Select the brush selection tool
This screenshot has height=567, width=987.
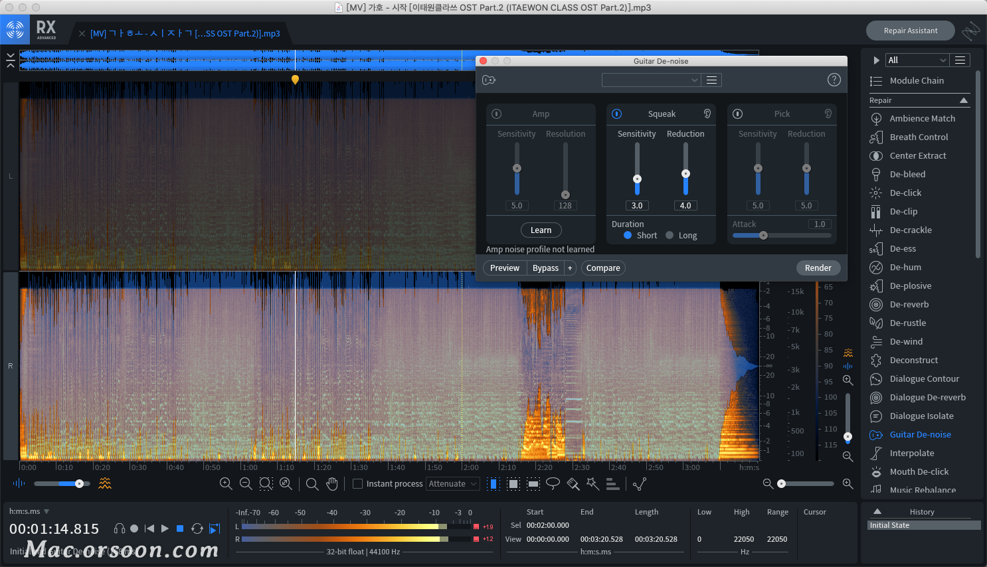point(573,484)
